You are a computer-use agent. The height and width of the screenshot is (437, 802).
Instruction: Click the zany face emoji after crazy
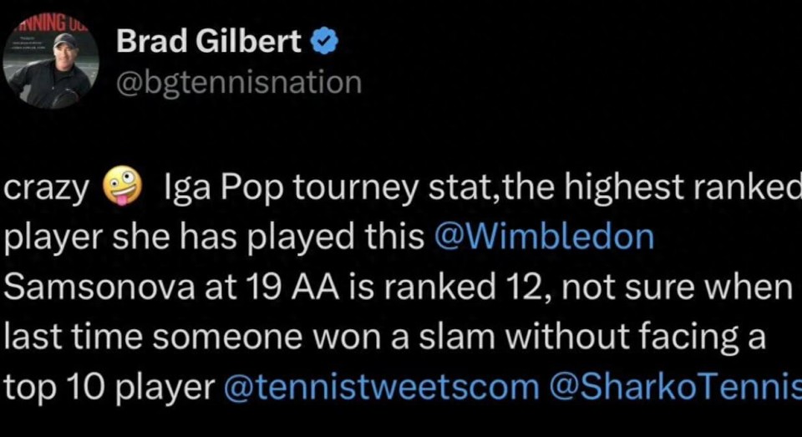[x=122, y=185]
